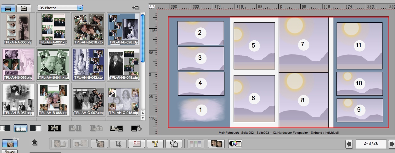
Task: Click the export photo arrow button
Action: [x=59, y=144]
